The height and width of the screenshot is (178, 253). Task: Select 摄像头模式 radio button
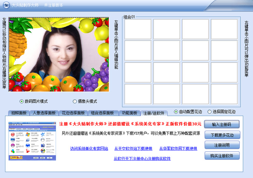click(85, 101)
